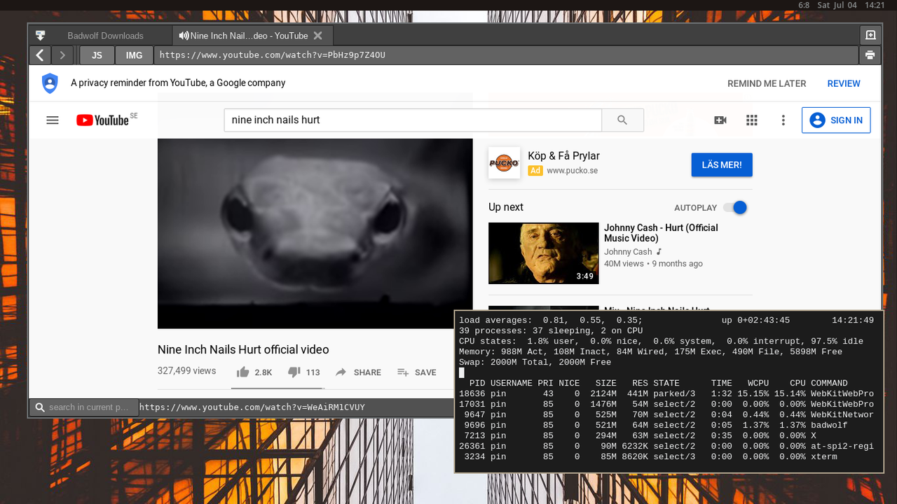Click the LÄS MER! ad button

coord(722,165)
